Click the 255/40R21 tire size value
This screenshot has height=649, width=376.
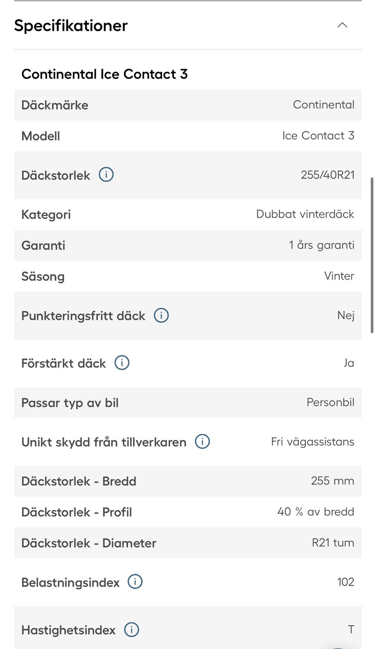(x=327, y=175)
